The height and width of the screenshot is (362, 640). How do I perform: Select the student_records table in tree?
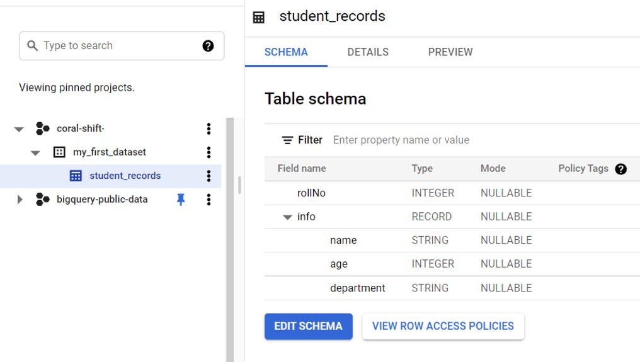coord(125,176)
